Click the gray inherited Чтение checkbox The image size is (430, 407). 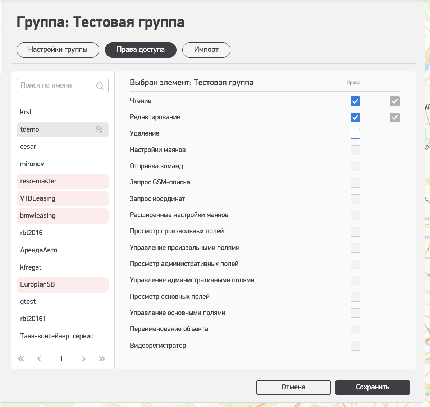pos(395,101)
